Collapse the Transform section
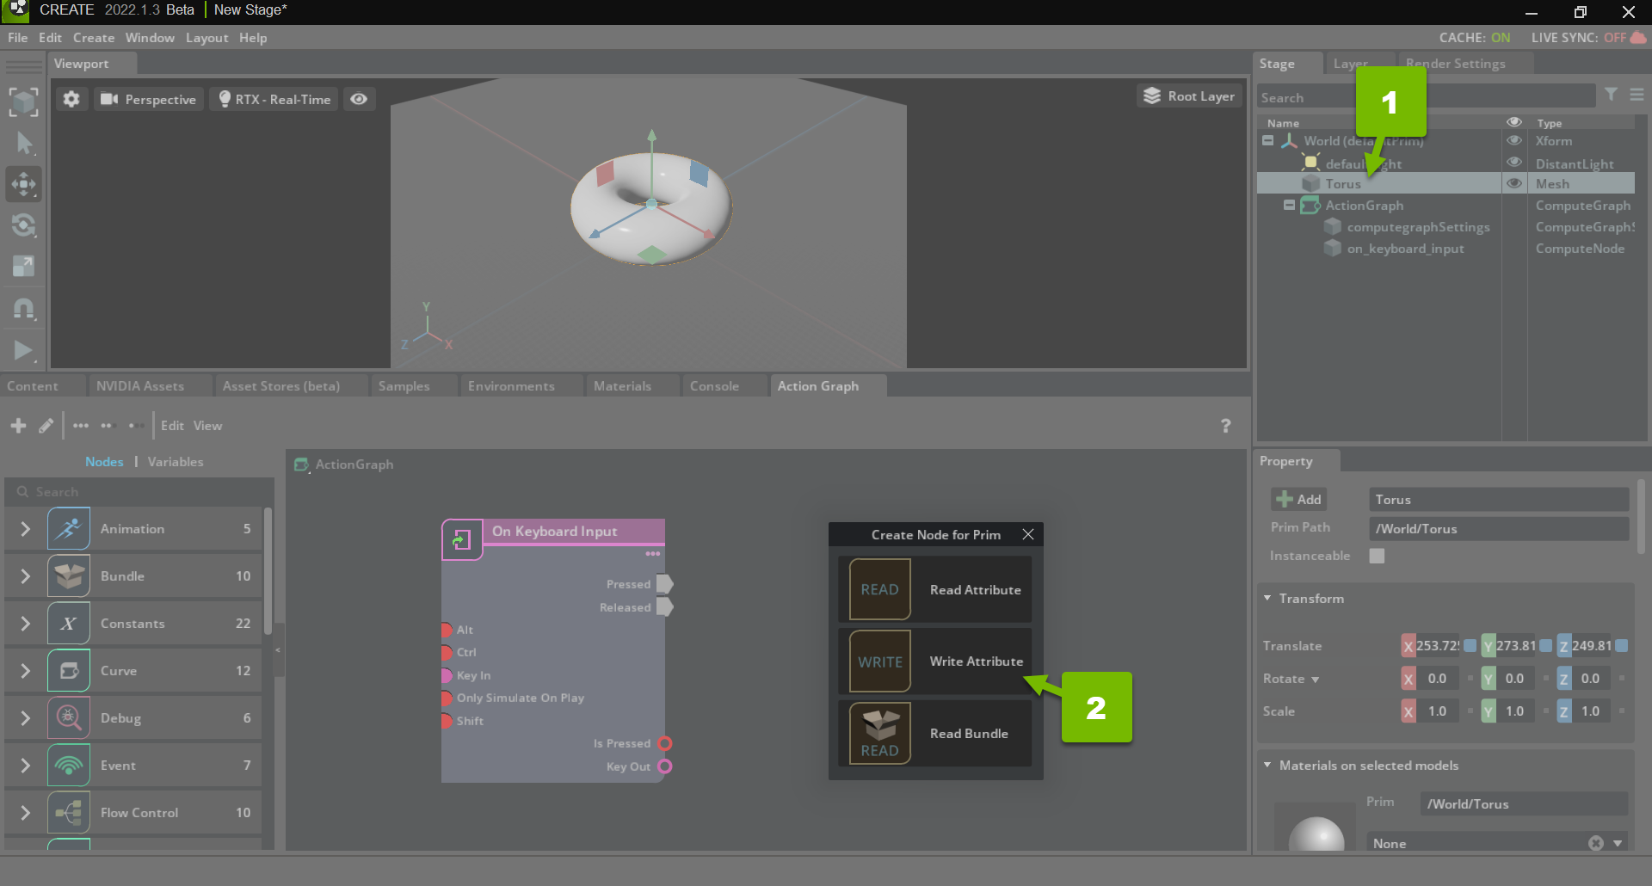This screenshot has height=886, width=1652. 1267,598
